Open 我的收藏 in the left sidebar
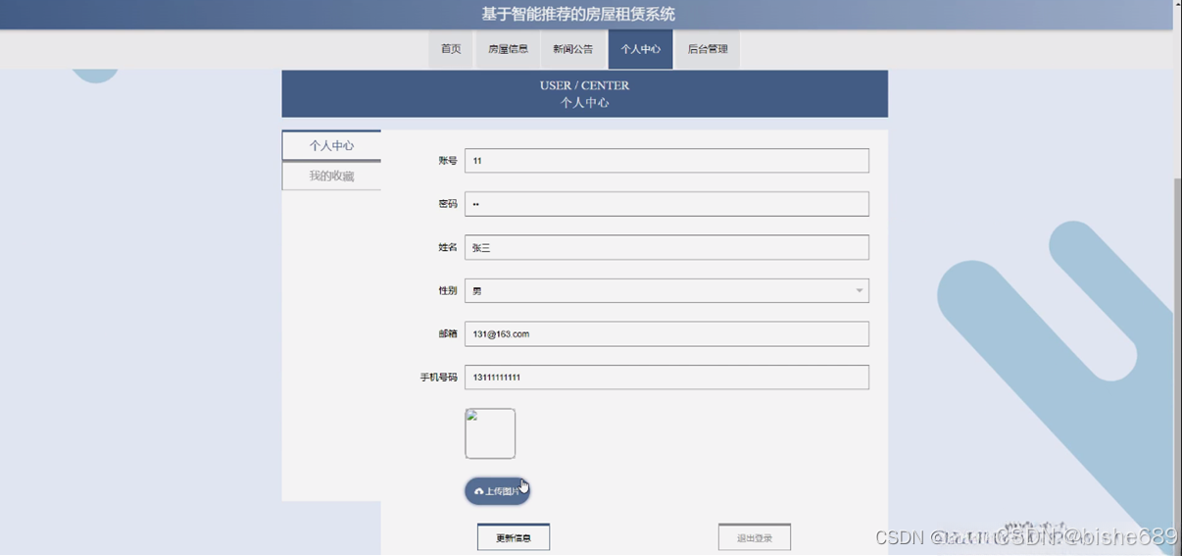Viewport: 1182px width, 556px height. pos(331,176)
